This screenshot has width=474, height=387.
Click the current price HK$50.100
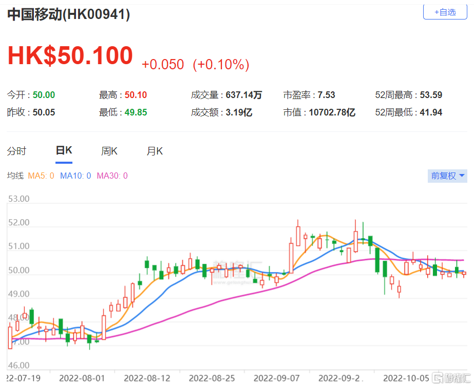tap(70, 55)
